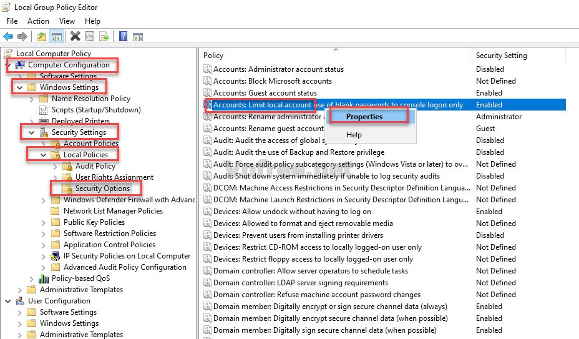
Task: Collapse the Security Settings tree node
Action: (x=32, y=132)
